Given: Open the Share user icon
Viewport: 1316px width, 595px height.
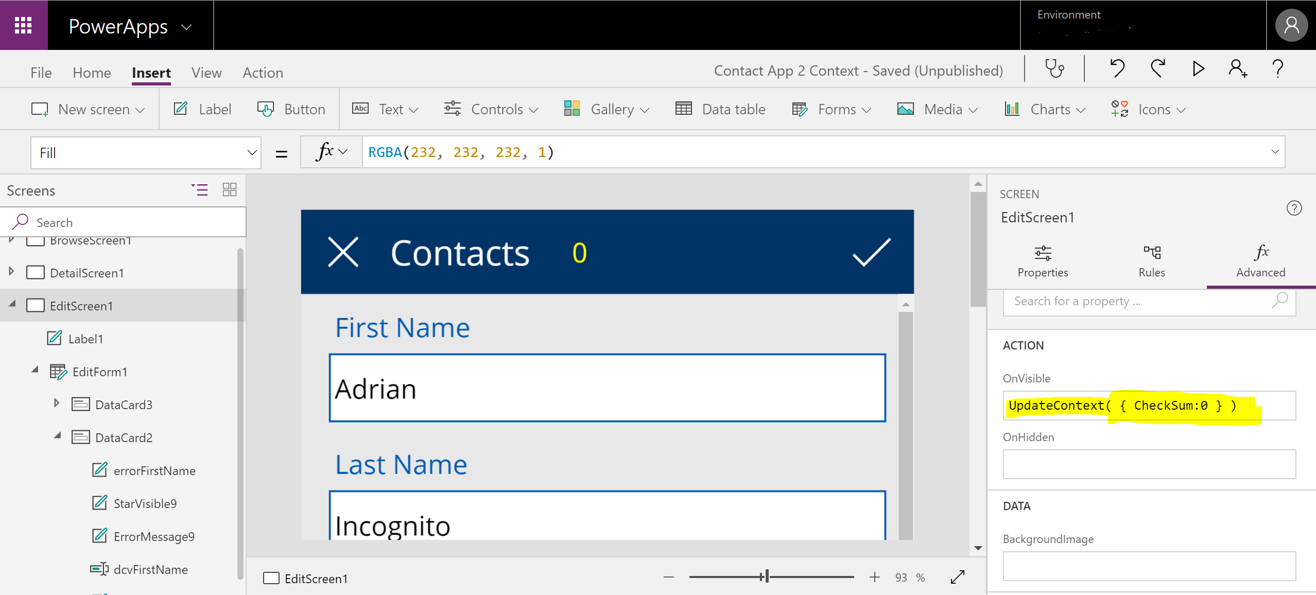Looking at the screenshot, I should point(1238,68).
